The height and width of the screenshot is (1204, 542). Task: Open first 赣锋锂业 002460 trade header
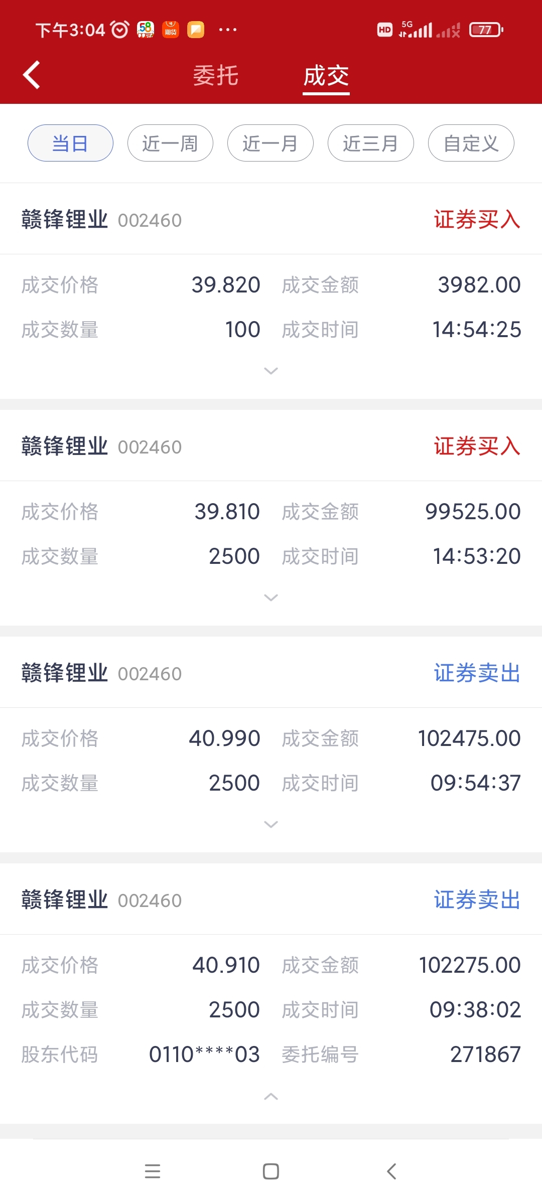(x=271, y=219)
